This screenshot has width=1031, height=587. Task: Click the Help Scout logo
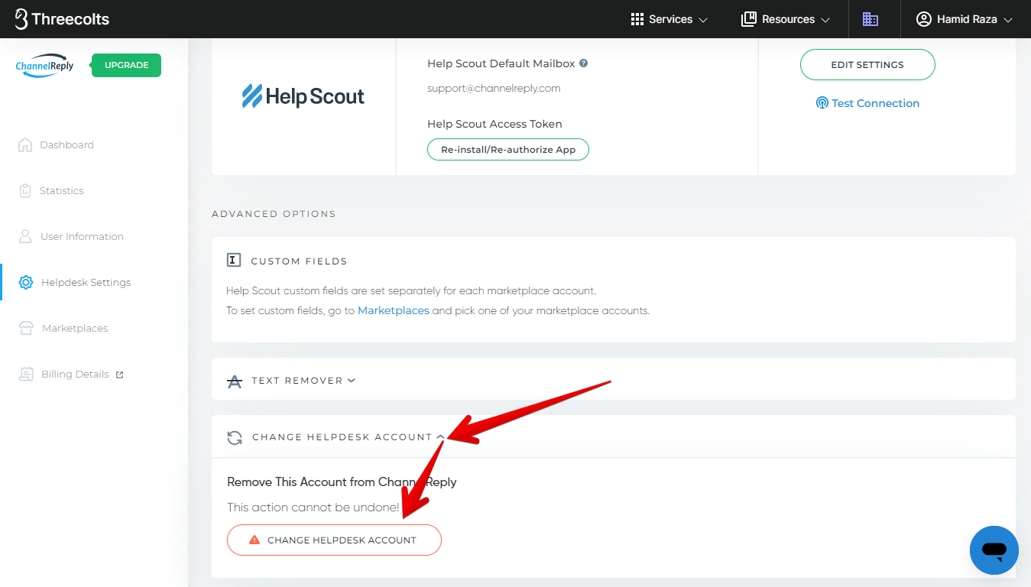tap(303, 96)
